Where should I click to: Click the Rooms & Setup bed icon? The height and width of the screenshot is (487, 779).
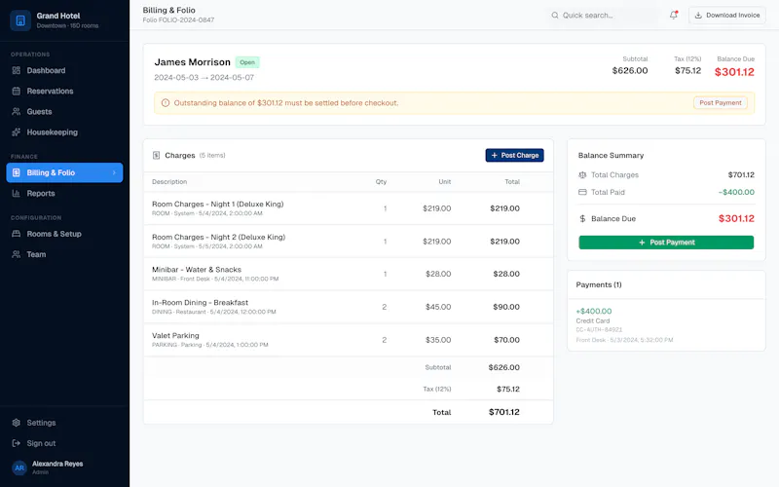tap(17, 234)
